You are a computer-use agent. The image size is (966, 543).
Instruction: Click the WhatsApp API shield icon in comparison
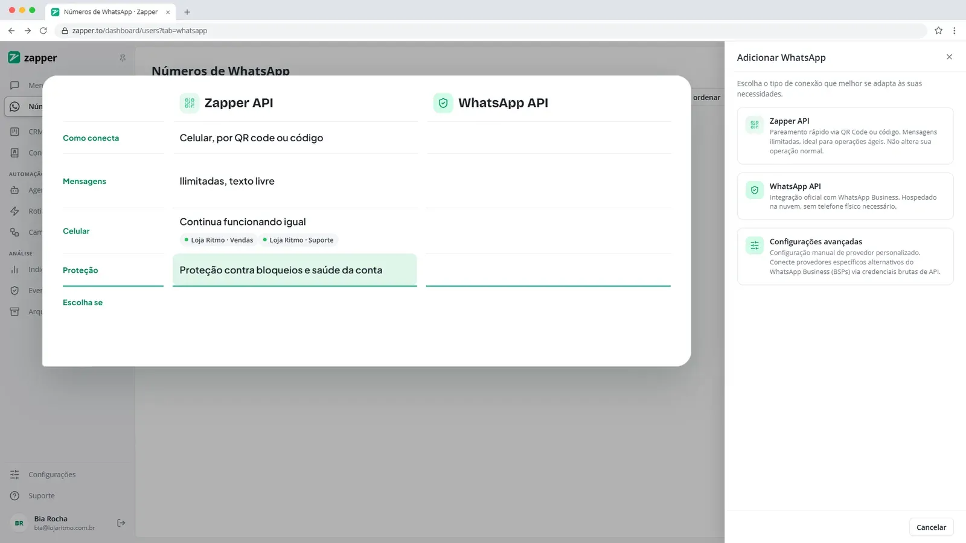pyautogui.click(x=443, y=103)
